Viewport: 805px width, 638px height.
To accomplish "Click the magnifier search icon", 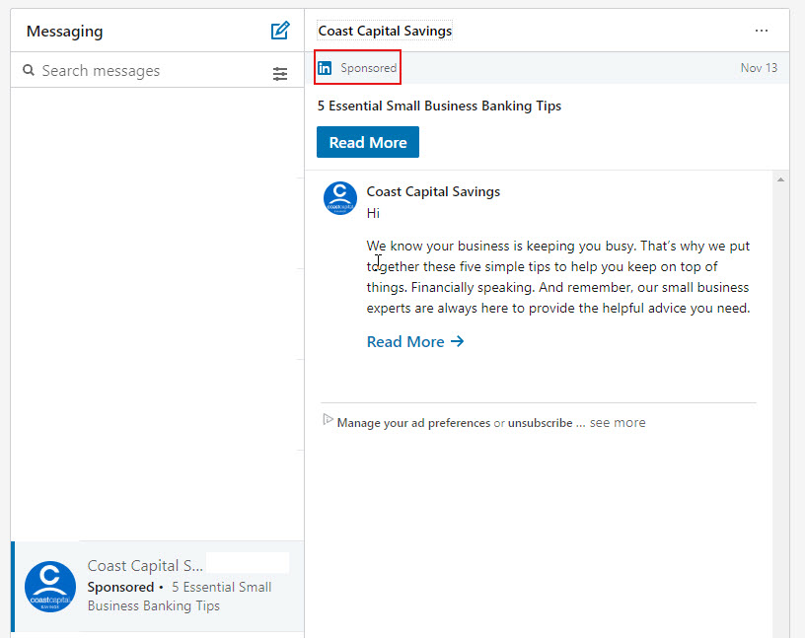I will tap(29, 70).
